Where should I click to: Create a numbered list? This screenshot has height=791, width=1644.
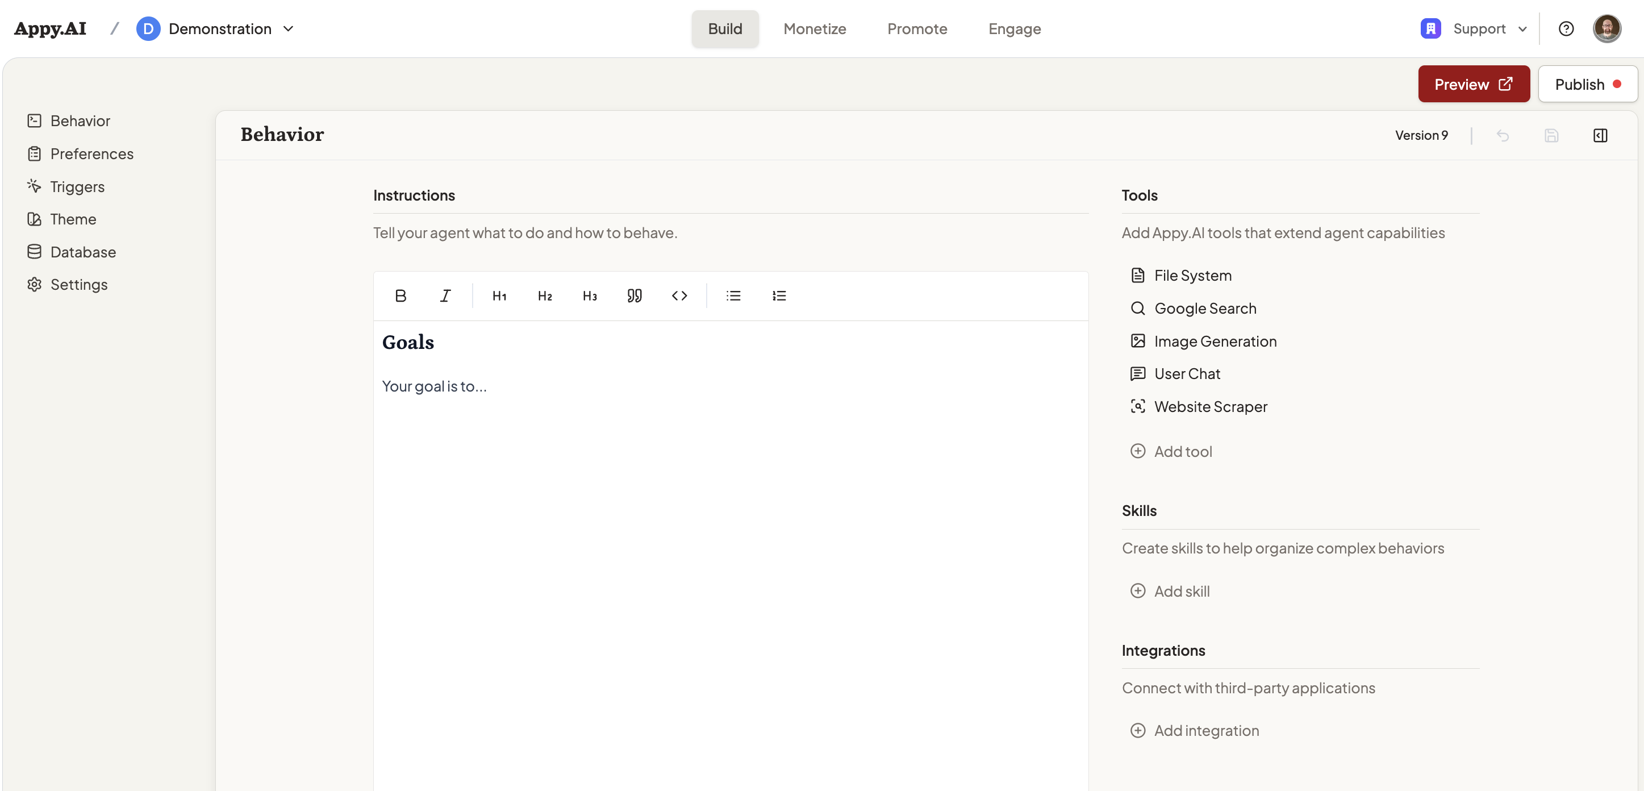click(x=779, y=295)
